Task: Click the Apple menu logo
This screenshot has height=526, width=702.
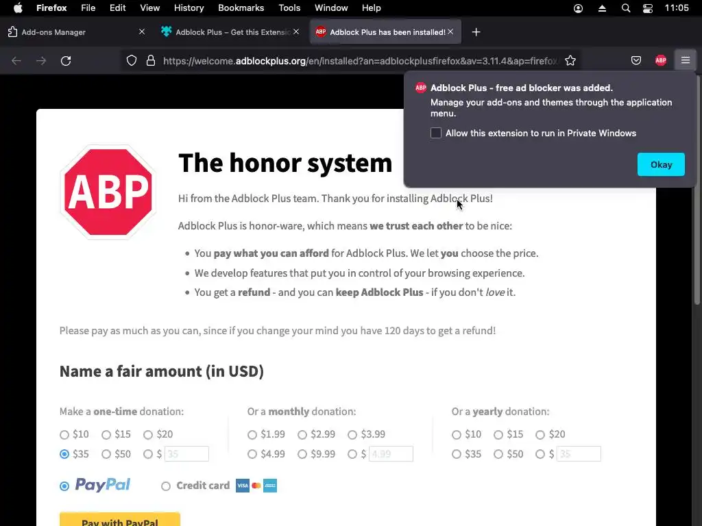Action: (x=18, y=8)
